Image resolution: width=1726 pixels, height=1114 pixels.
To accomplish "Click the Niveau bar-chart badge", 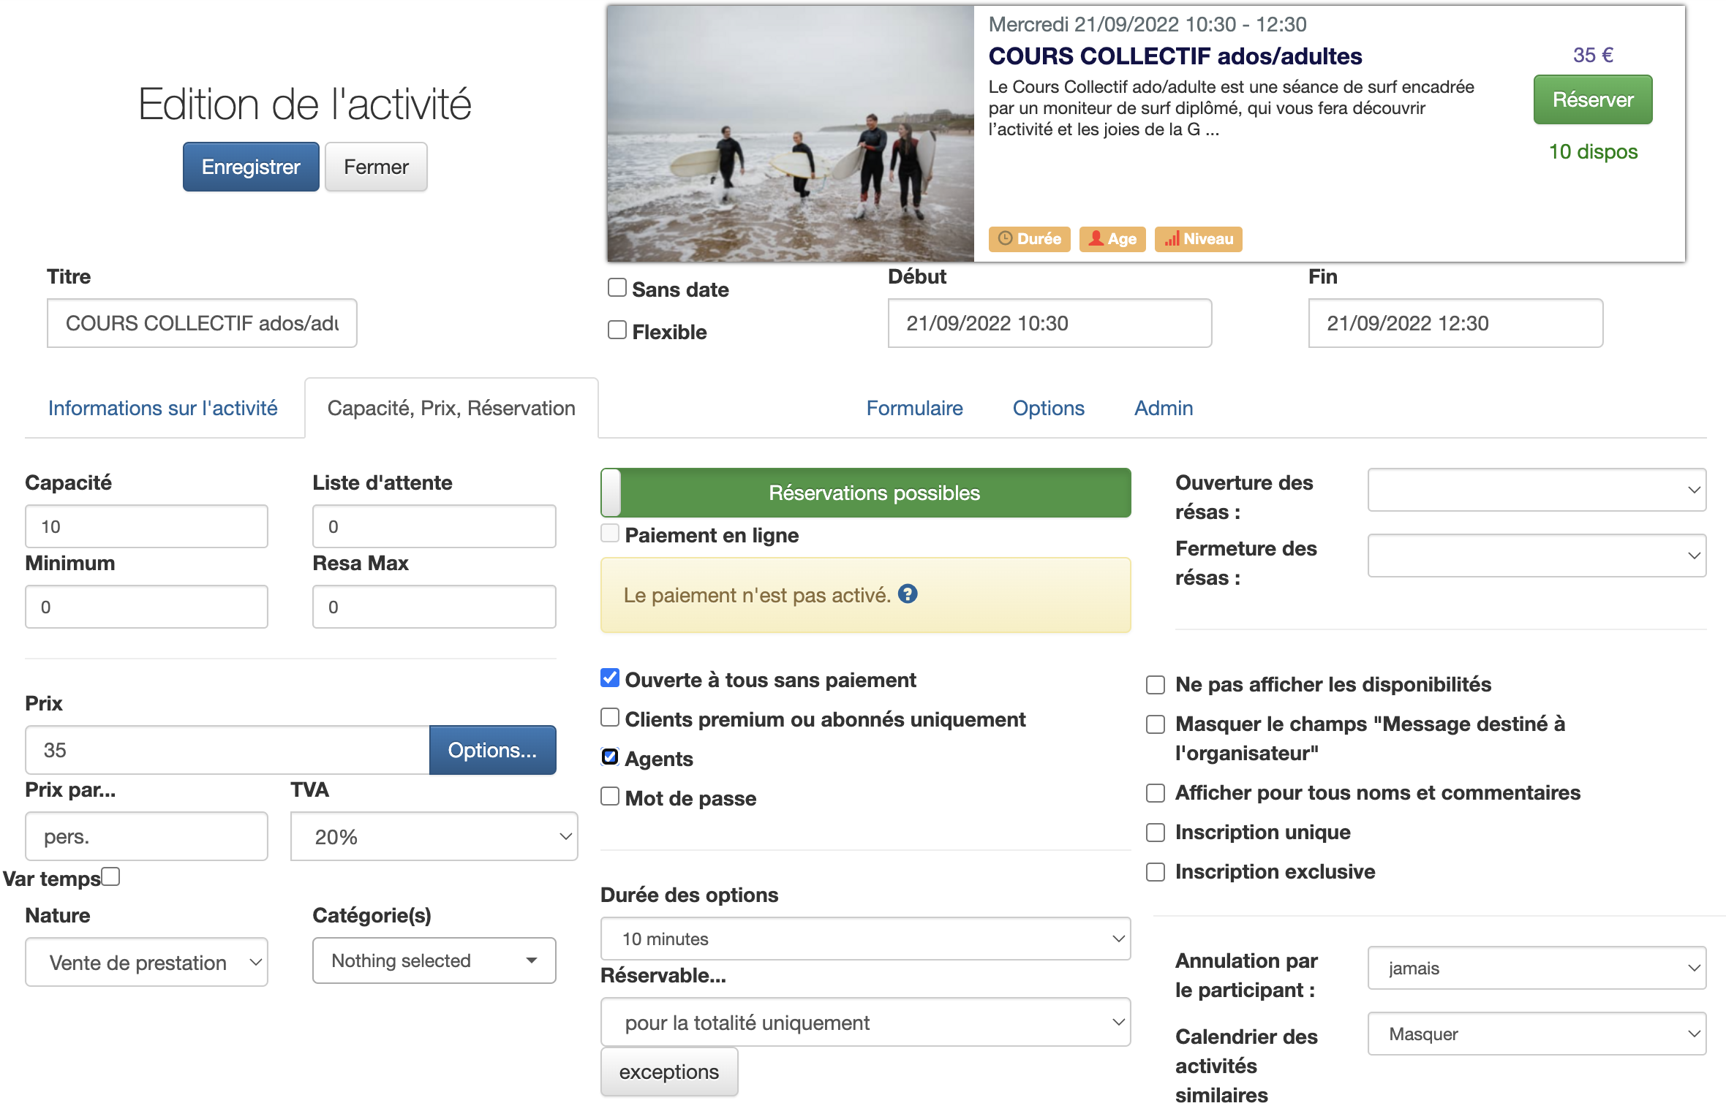I will click(1199, 239).
